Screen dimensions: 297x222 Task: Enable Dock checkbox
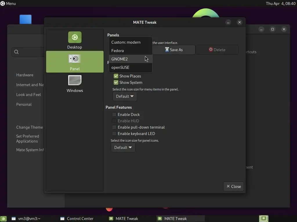point(114,114)
